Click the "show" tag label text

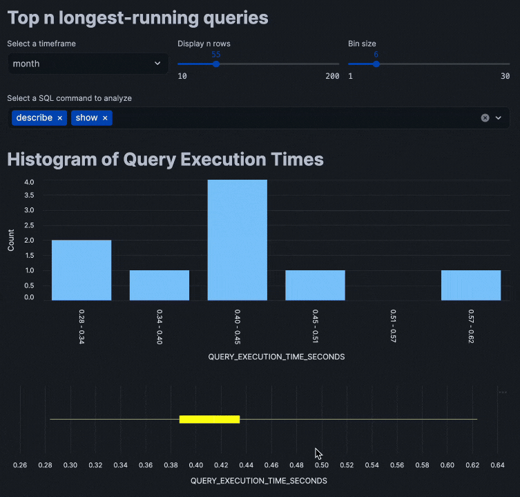click(x=87, y=118)
